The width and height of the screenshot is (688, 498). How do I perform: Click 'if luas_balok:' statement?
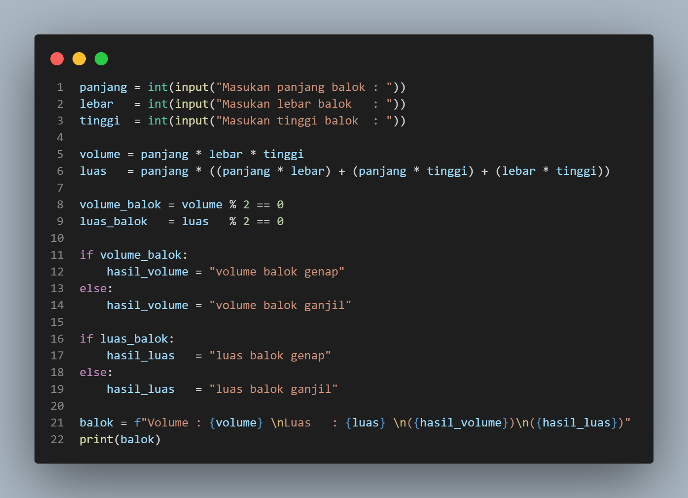[127, 339]
